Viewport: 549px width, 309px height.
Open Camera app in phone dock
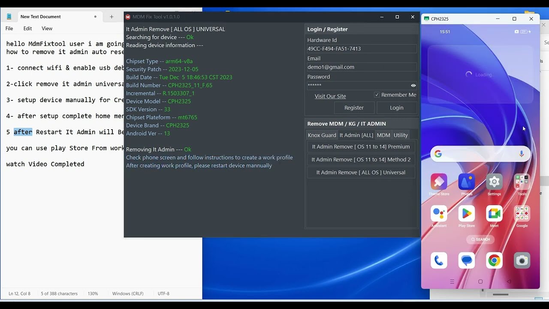tap(522, 261)
